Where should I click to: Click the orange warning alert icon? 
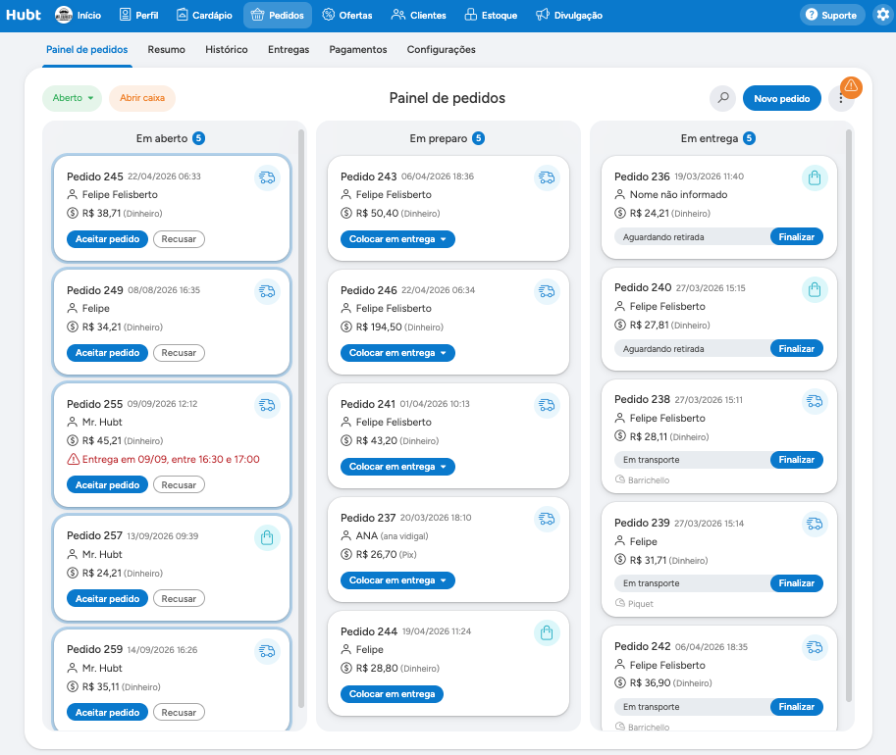coord(851,86)
